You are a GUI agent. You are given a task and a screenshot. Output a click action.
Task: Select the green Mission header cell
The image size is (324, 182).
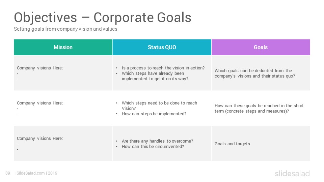click(x=63, y=47)
